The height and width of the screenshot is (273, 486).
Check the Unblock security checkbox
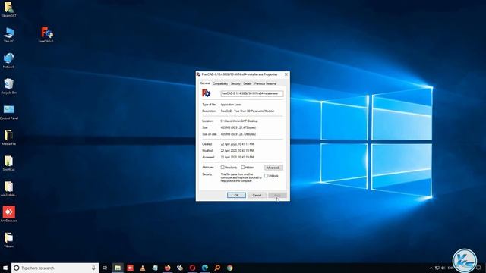(266, 176)
